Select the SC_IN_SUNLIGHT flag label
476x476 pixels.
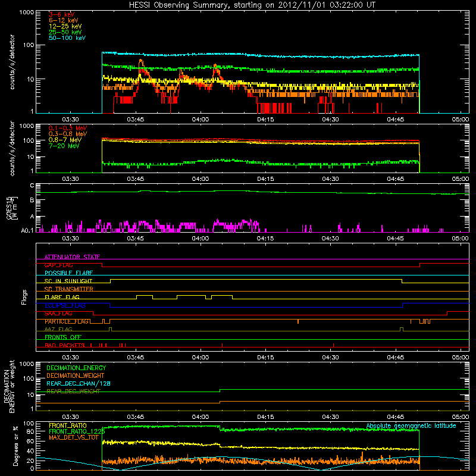[x=68, y=281]
